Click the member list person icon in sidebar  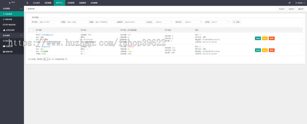tap(4, 14)
